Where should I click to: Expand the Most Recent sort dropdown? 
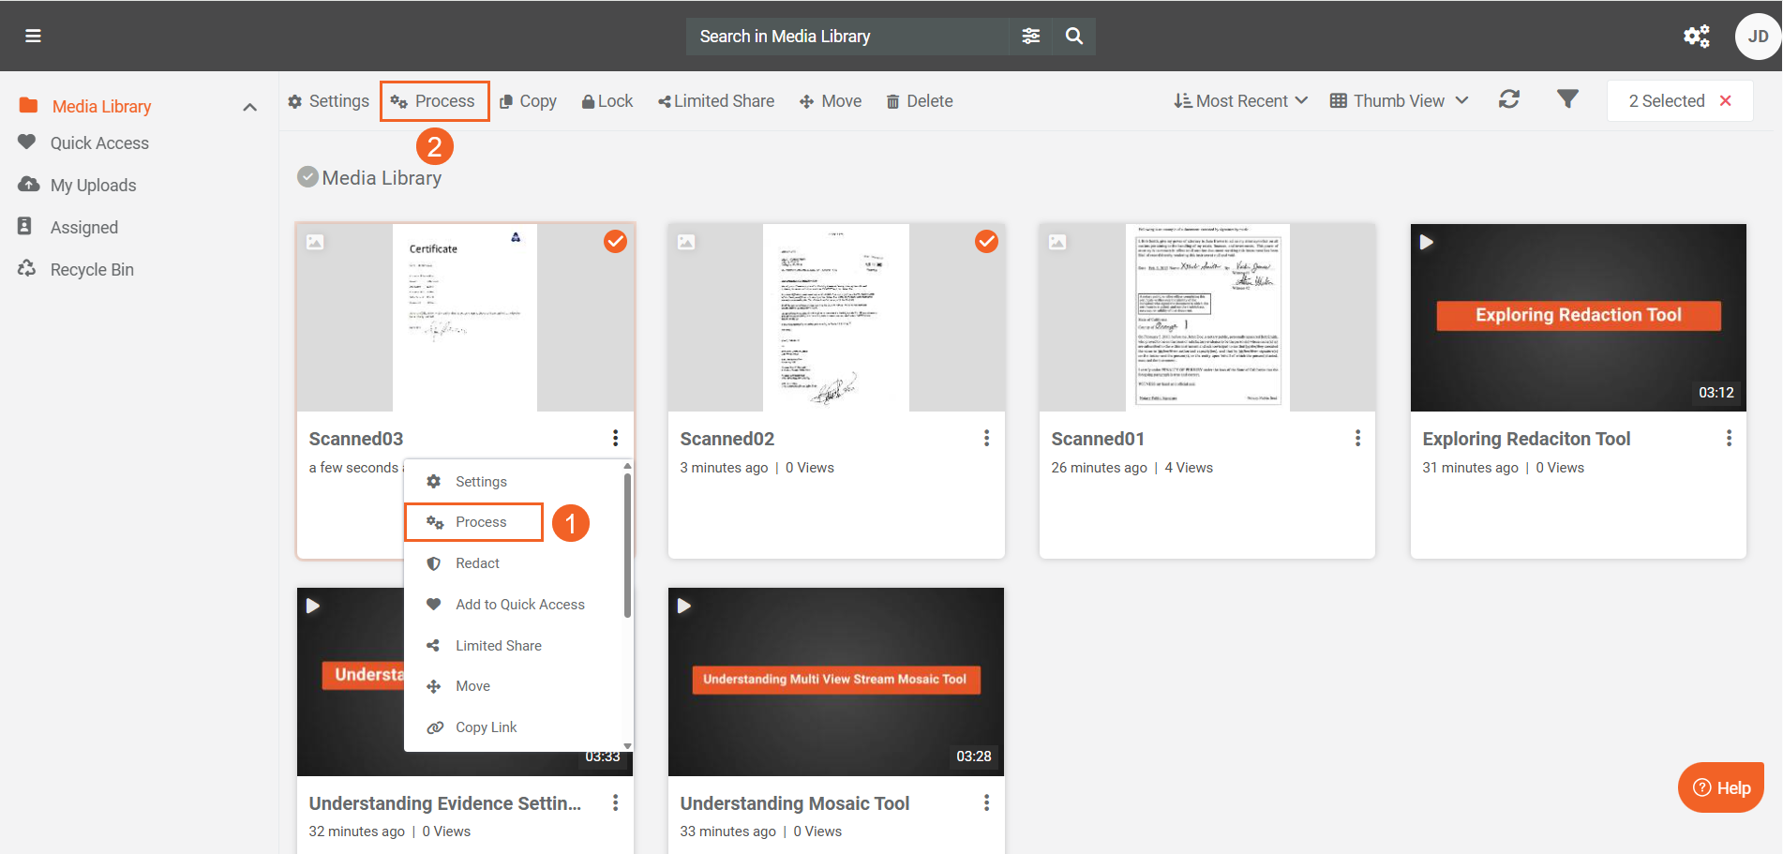click(x=1240, y=100)
